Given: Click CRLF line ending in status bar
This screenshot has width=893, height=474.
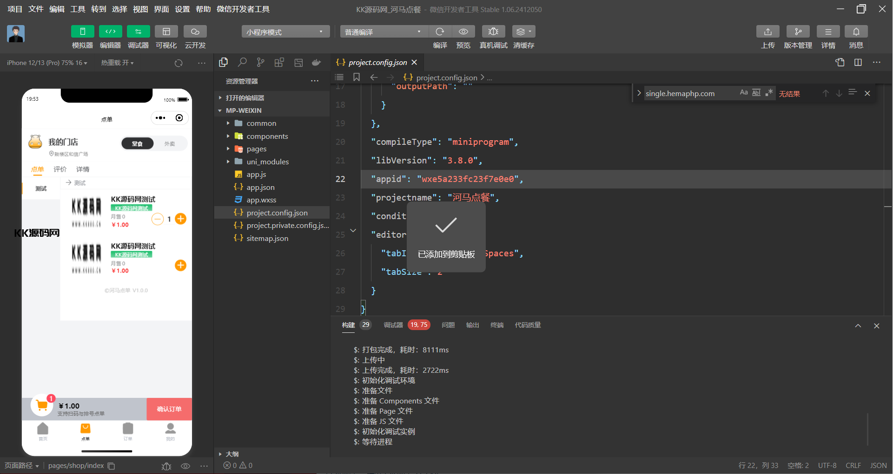Looking at the screenshot, I should pyautogui.click(x=853, y=465).
